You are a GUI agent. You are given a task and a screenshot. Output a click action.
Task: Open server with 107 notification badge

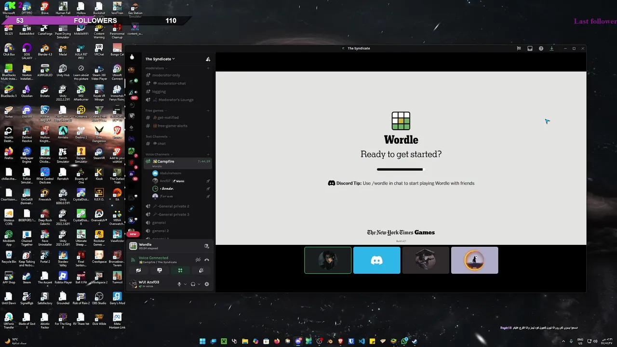click(x=132, y=93)
